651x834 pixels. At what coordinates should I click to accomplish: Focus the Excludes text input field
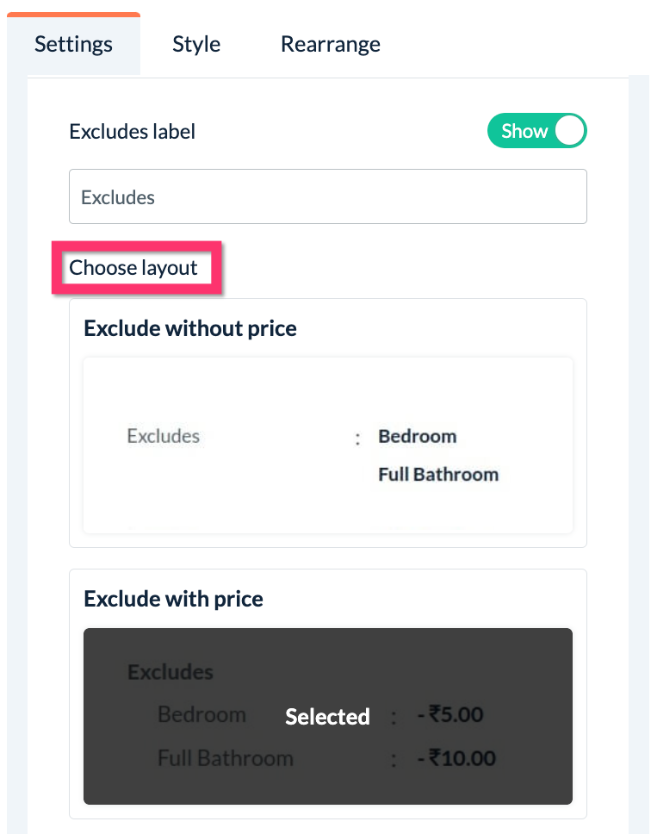pyautogui.click(x=327, y=197)
